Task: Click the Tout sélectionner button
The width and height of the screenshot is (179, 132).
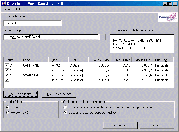Action: 21,94
